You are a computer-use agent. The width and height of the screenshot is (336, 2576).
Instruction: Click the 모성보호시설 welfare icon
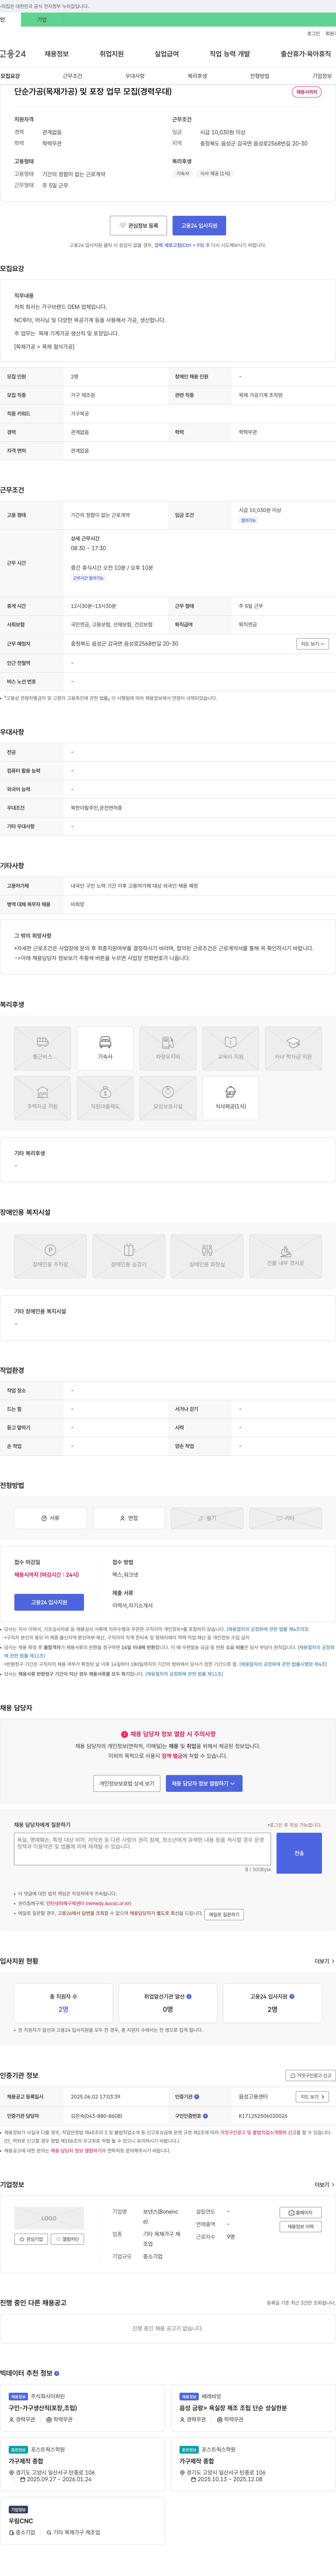(x=168, y=1098)
